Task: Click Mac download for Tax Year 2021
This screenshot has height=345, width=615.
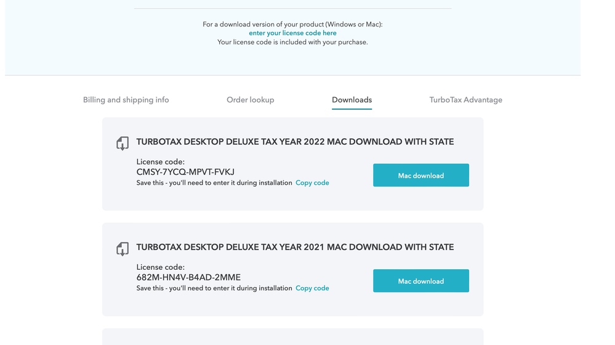Action: 421,281
